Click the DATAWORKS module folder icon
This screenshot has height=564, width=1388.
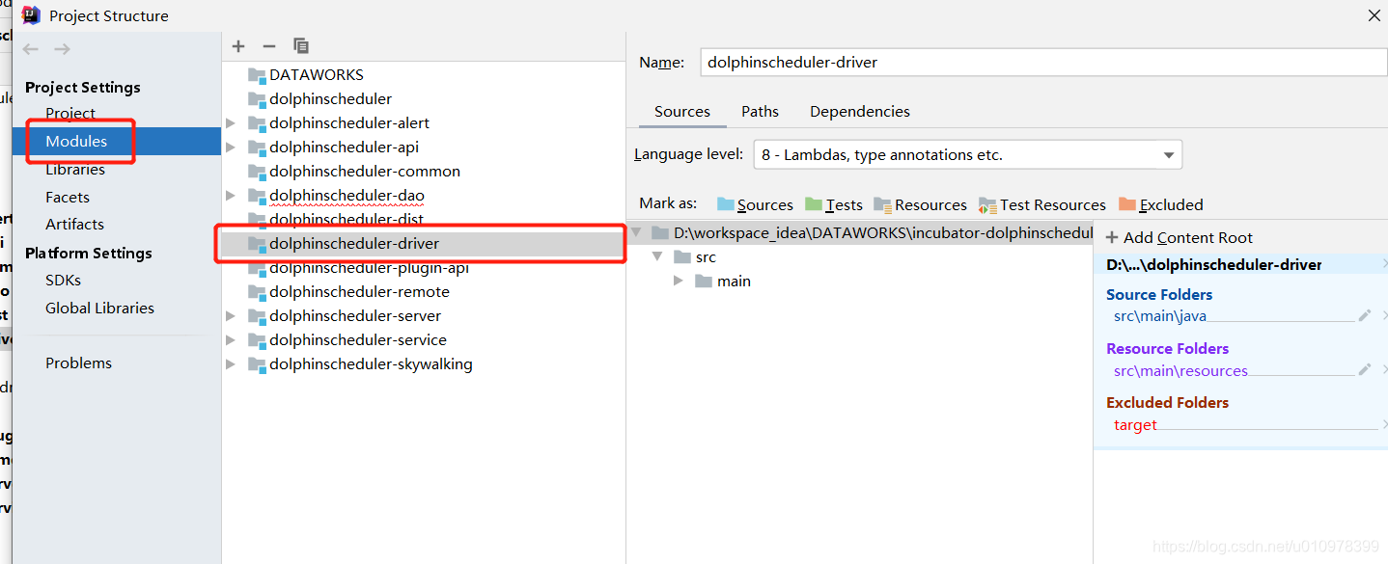(256, 75)
